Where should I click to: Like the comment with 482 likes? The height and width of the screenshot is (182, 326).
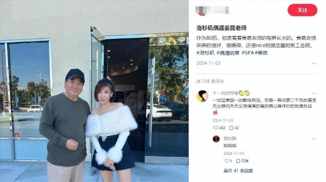[x=219, y=128]
